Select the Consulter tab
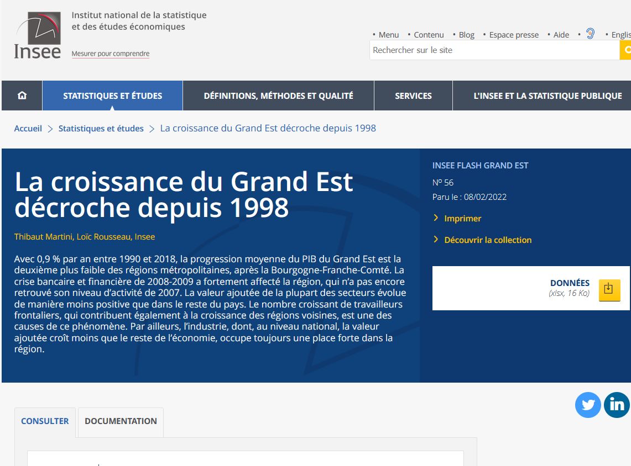 tap(45, 421)
